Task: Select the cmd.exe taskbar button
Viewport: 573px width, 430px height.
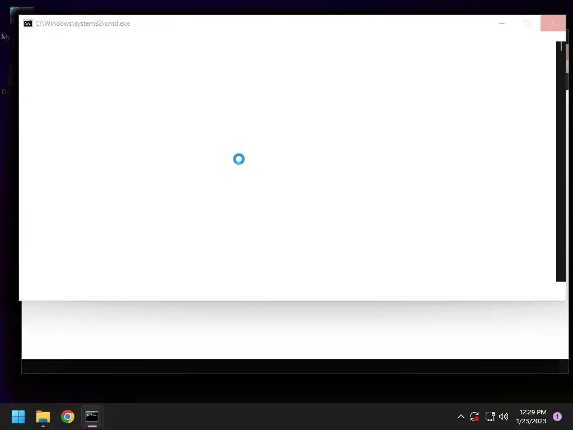Action: [x=92, y=417]
